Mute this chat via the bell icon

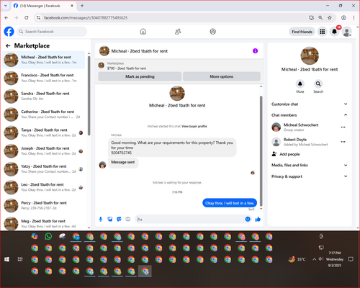(x=300, y=84)
